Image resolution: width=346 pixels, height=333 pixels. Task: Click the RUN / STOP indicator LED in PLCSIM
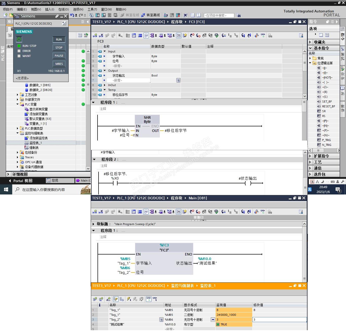(x=19, y=46)
